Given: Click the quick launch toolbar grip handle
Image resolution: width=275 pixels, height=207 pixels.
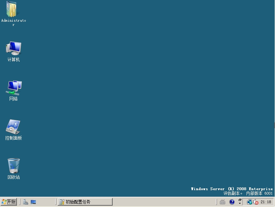Looking at the screenshot, I should [20, 202].
